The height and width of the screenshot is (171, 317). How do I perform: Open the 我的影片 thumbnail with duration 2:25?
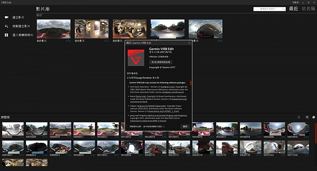tap(92, 29)
